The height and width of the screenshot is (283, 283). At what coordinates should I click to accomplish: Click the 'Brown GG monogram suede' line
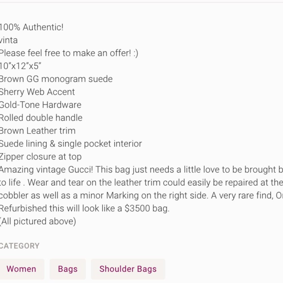(x=56, y=79)
